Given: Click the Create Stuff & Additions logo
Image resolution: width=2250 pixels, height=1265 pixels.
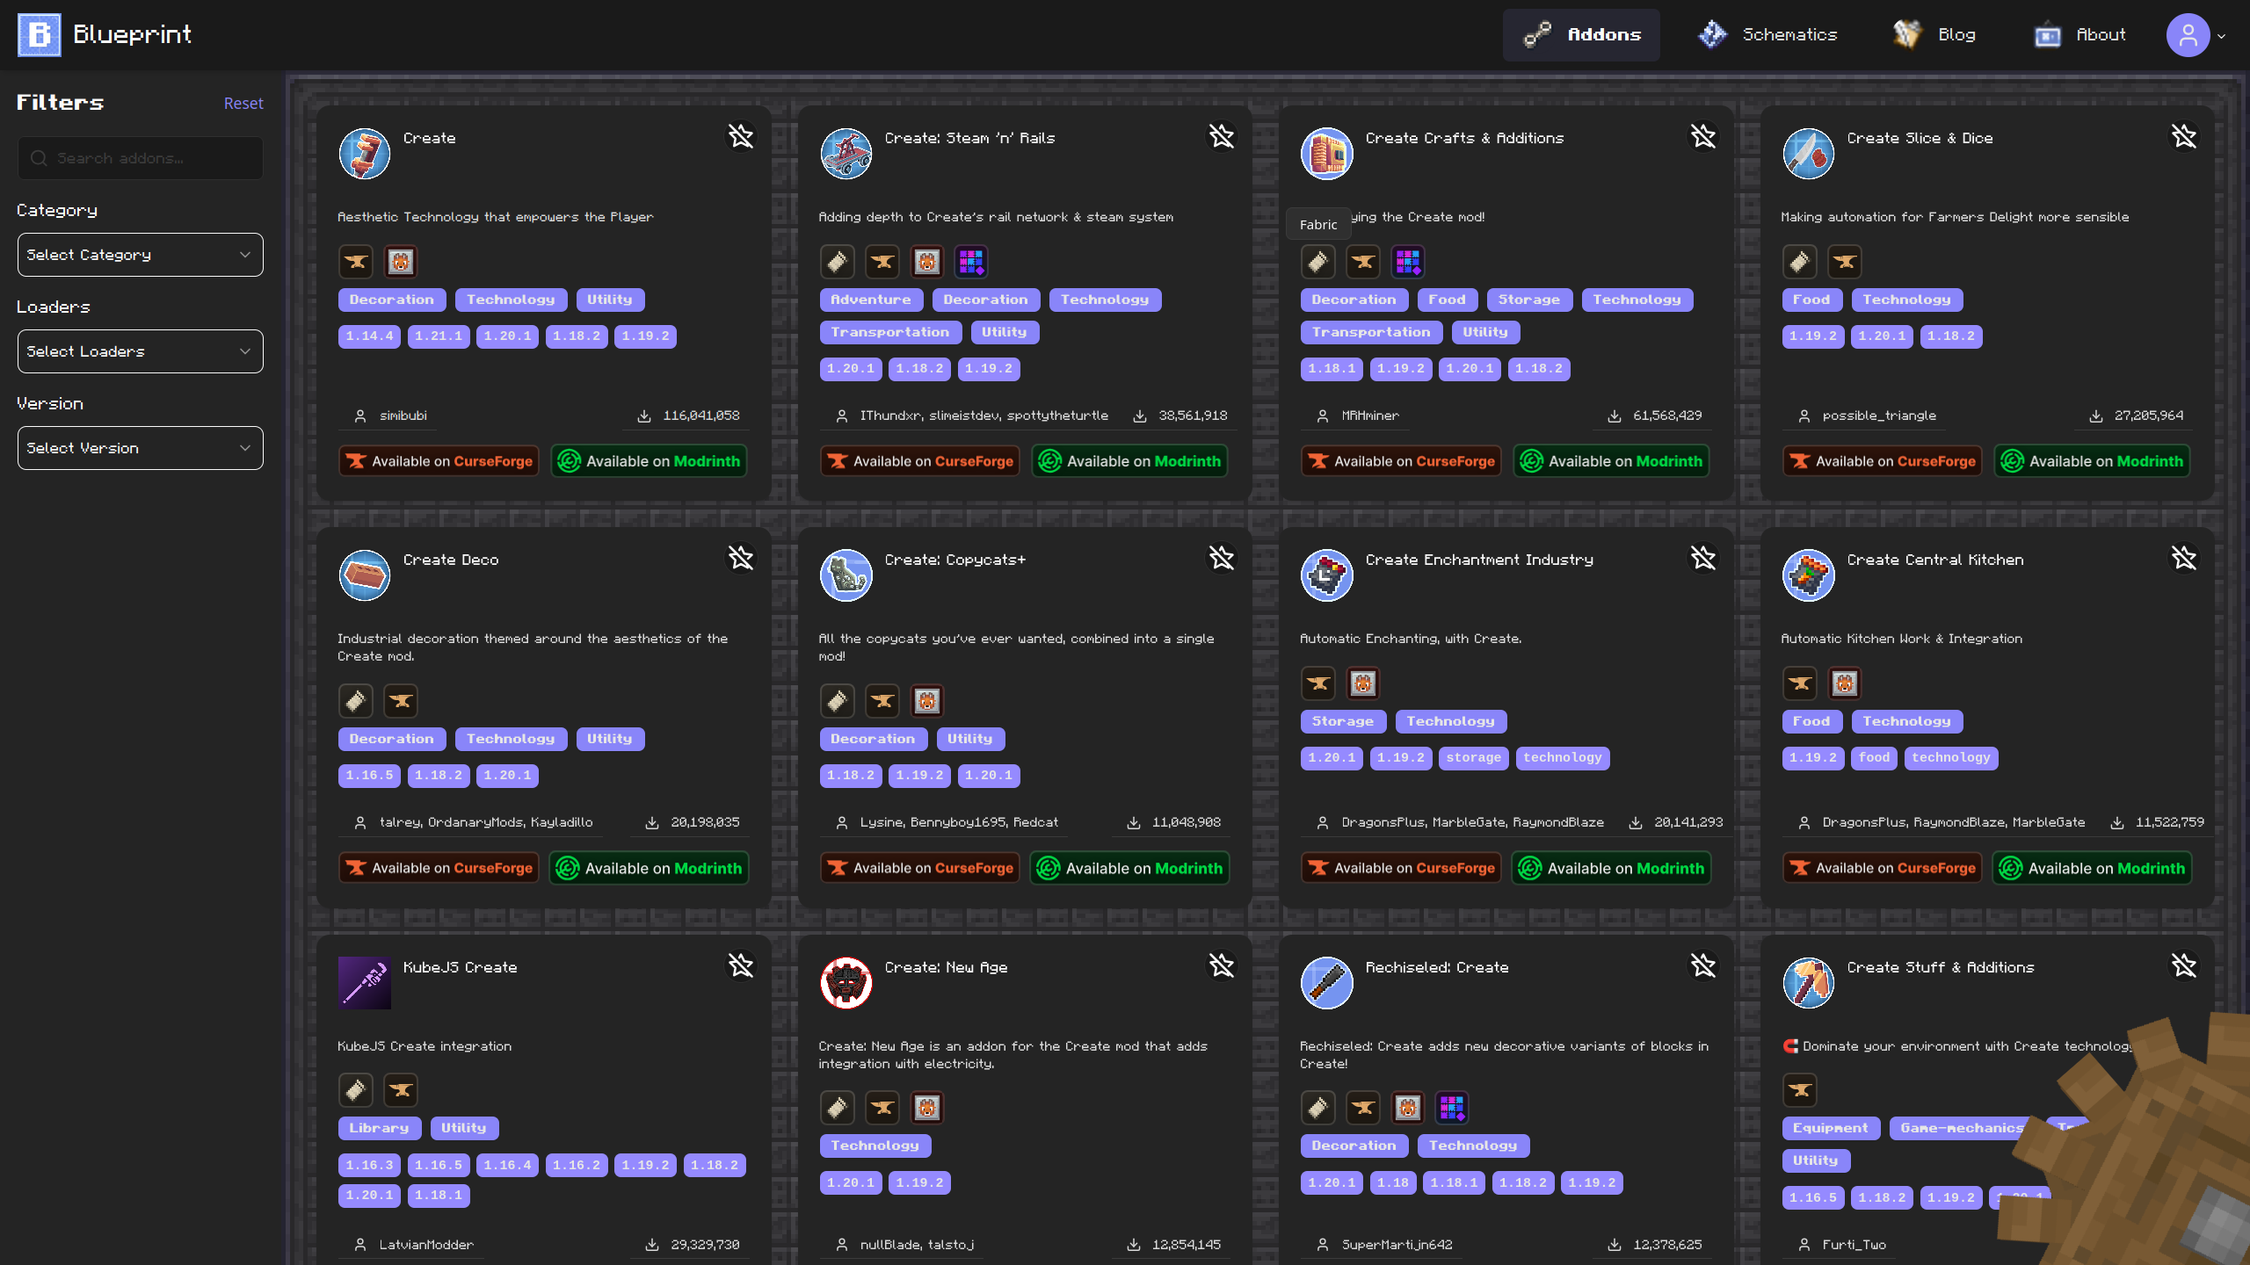Looking at the screenshot, I should click(1809, 983).
